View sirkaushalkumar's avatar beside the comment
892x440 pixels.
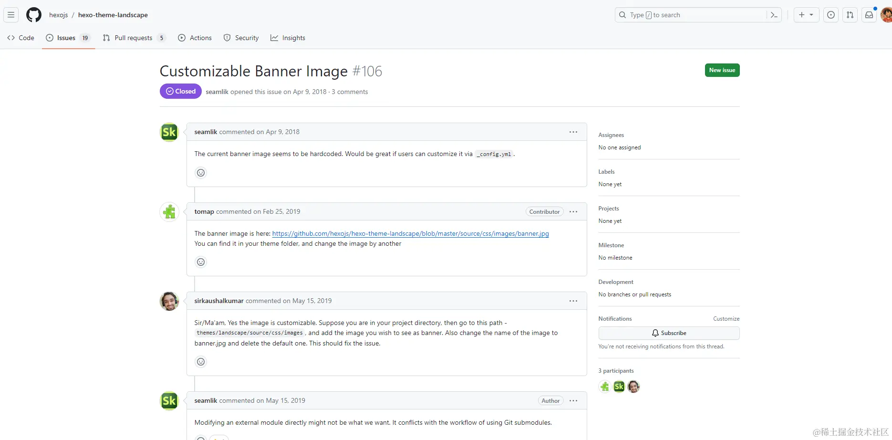[x=169, y=301]
